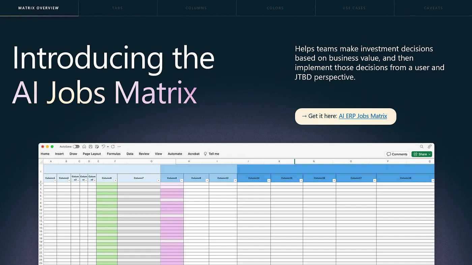Switch to the Use Cases section
The image size is (472, 265).
tap(354, 8)
